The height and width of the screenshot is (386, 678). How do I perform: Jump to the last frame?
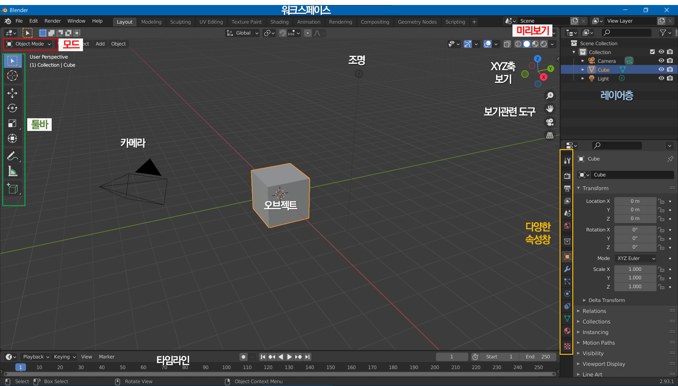click(307, 357)
